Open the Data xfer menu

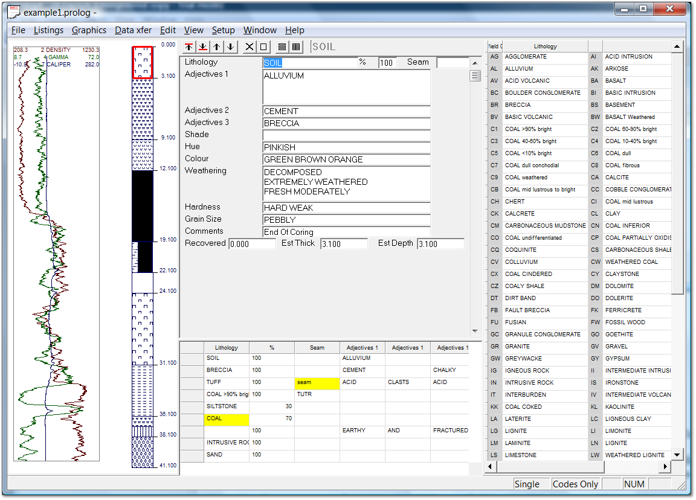pyautogui.click(x=133, y=30)
